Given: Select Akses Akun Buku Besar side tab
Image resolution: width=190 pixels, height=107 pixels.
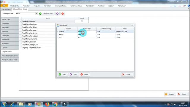Looking at the screenshot, I should [x=10, y=60].
